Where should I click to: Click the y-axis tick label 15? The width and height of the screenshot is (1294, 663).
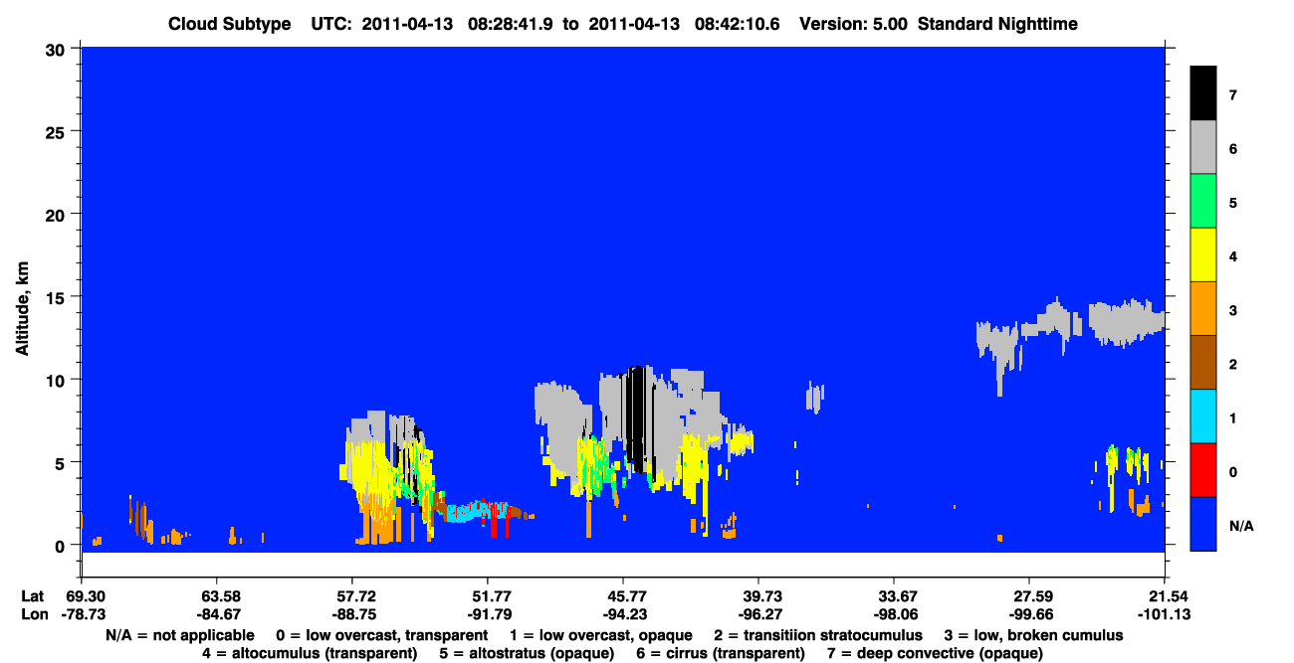[58, 296]
